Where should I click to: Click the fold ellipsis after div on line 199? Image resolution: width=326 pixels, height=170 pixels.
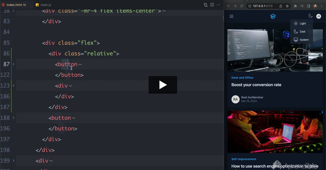[x=51, y=161]
